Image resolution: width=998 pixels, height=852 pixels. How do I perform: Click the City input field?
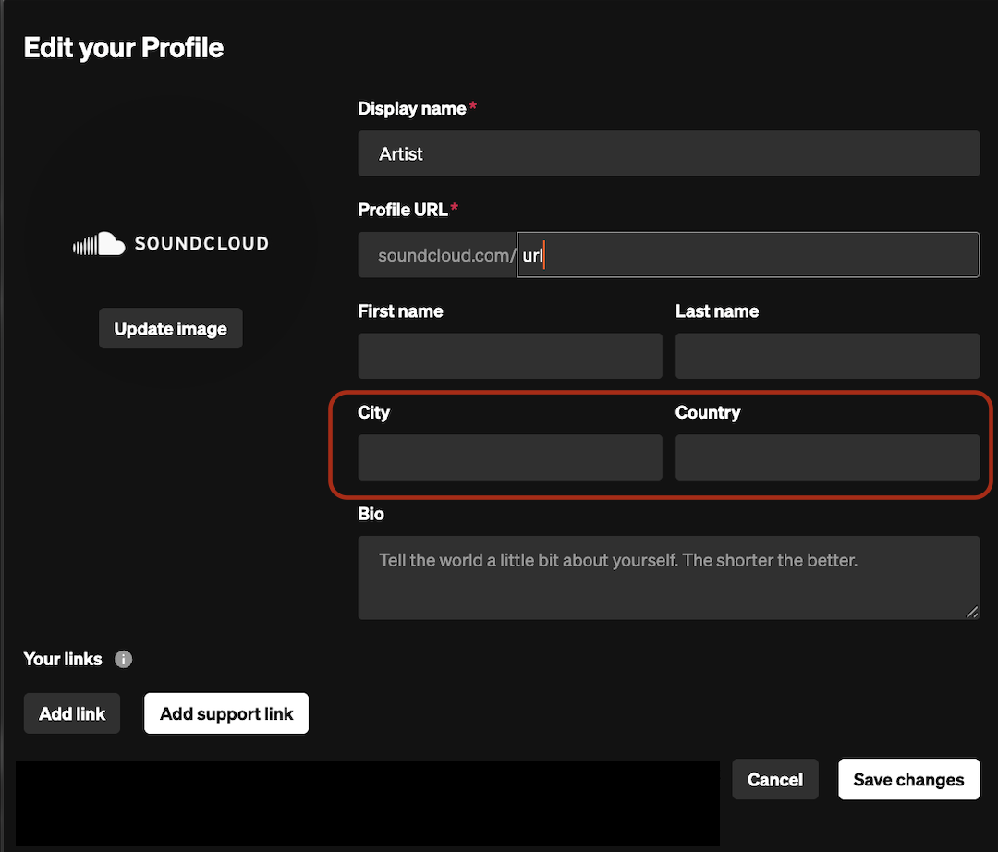pyautogui.click(x=510, y=456)
